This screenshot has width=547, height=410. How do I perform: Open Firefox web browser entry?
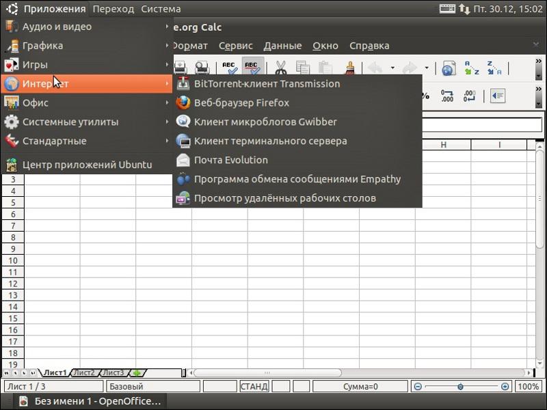[x=297, y=103]
